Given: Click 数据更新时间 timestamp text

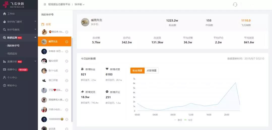Looking at the screenshot, I should (x=246, y=59).
